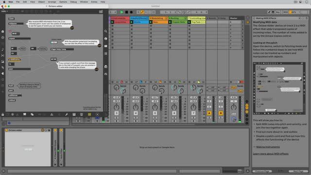Go to Previous Page in help view
The image size is (311, 175).
(x=262, y=171)
